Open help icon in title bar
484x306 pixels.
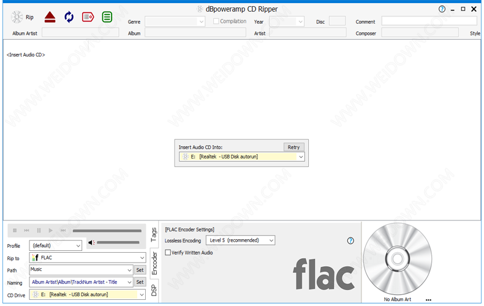click(x=442, y=9)
